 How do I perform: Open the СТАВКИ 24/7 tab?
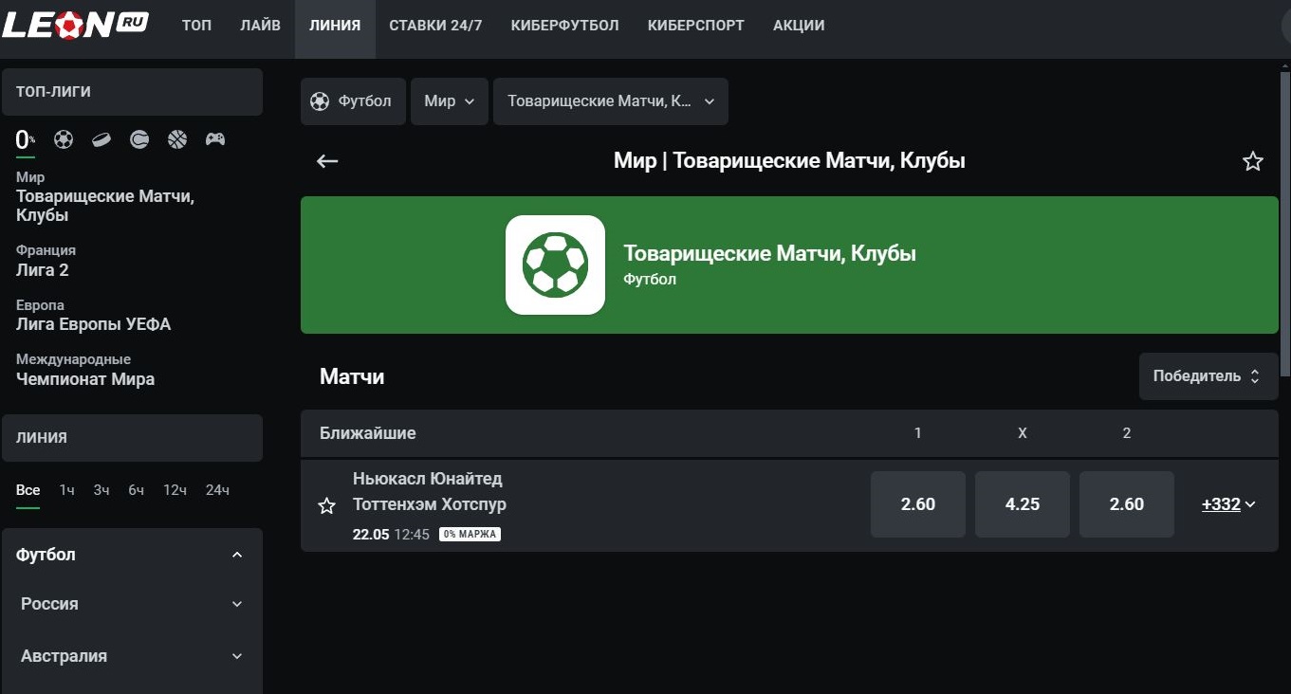click(435, 26)
